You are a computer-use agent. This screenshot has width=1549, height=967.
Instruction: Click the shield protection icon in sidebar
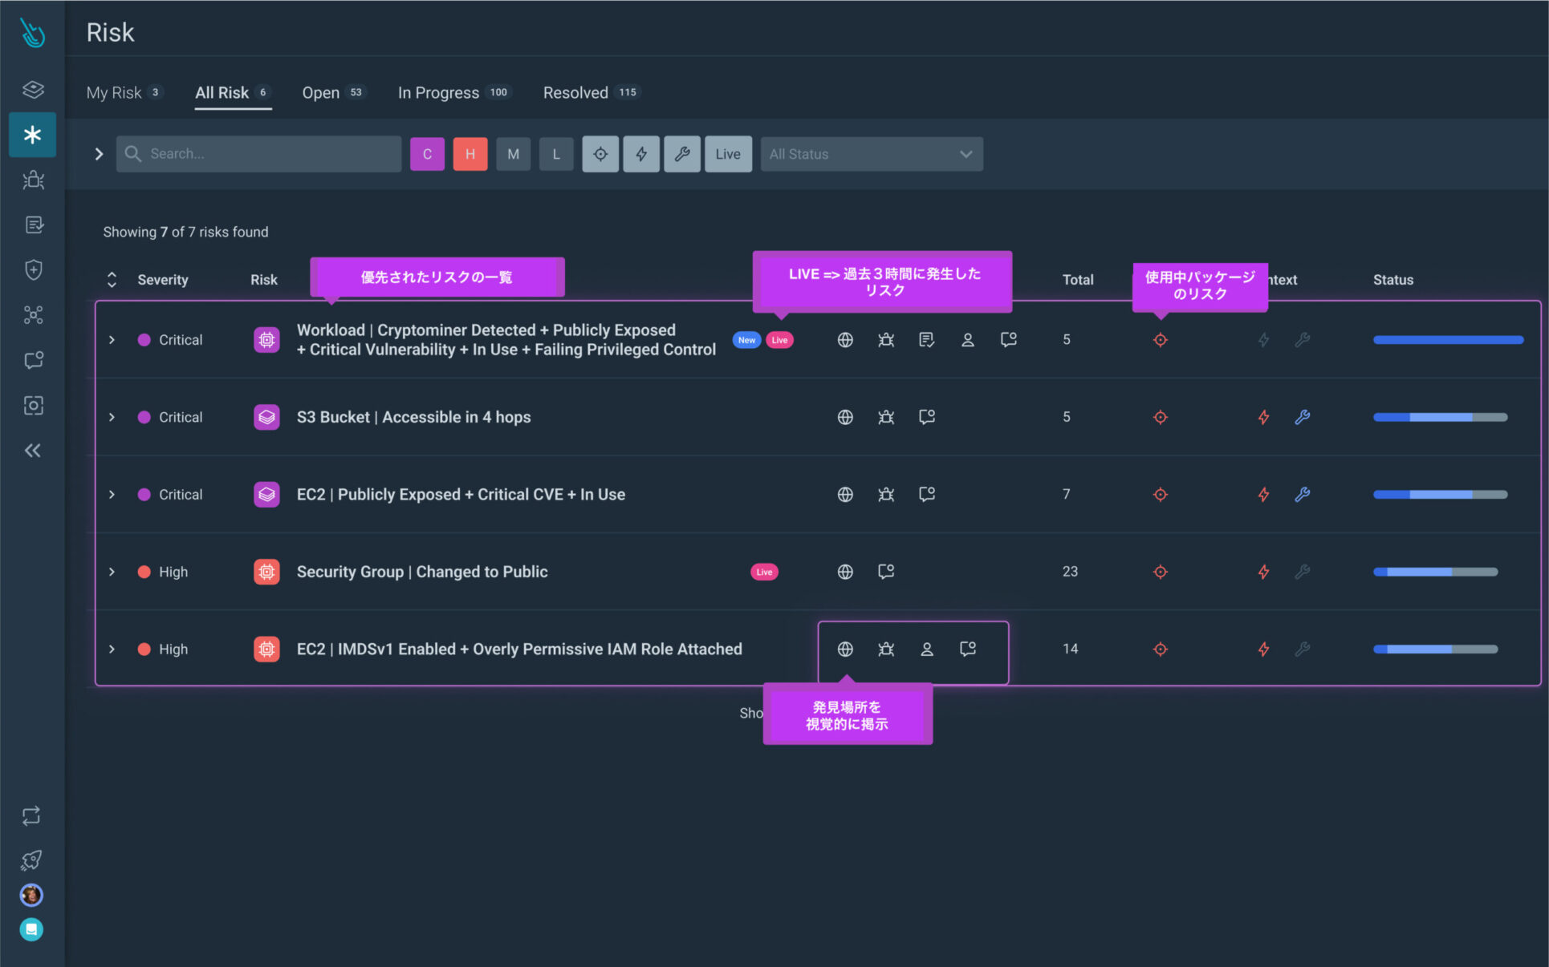pyautogui.click(x=32, y=270)
